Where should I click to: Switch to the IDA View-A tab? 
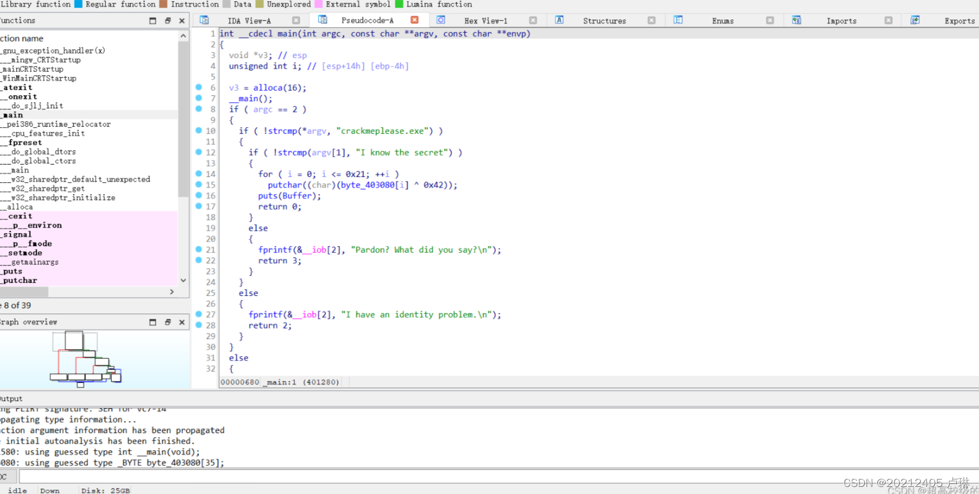pyautogui.click(x=249, y=21)
